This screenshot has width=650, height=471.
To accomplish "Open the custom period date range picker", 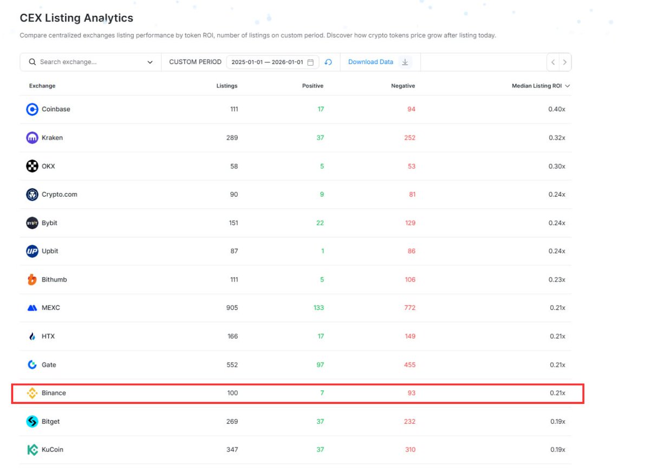I will point(272,62).
